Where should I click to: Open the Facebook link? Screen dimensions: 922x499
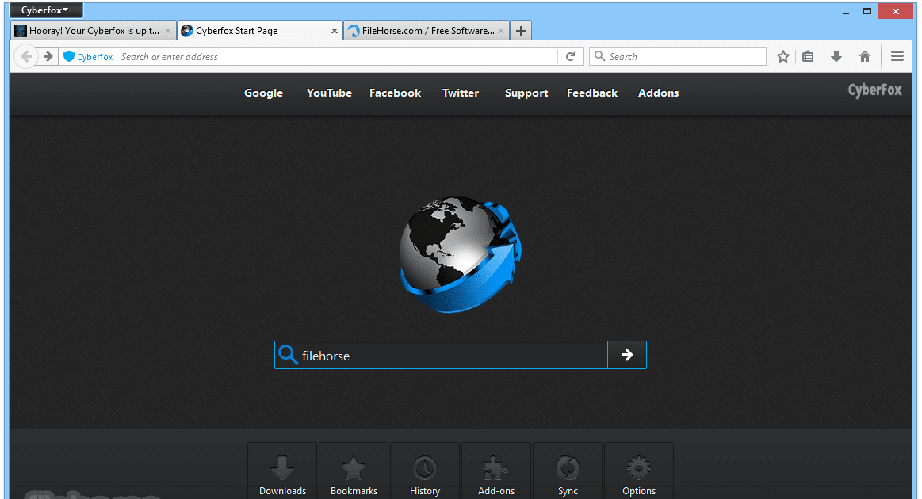coord(395,93)
